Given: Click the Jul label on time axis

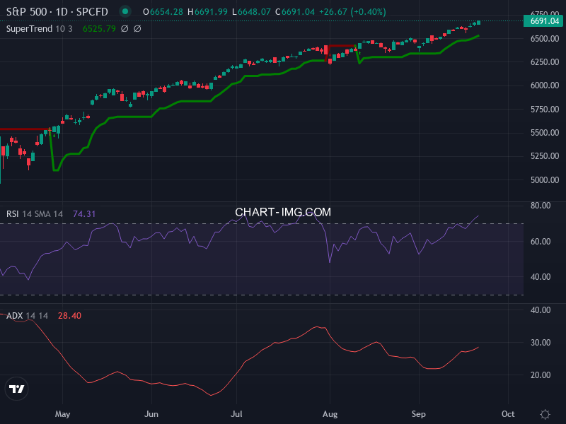Looking at the screenshot, I should tap(237, 413).
